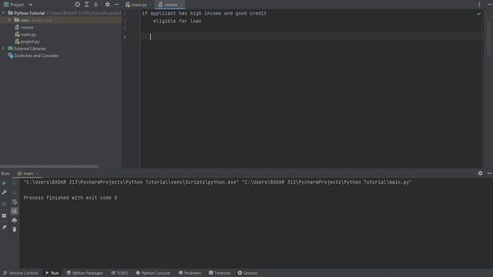This screenshot has height=277, width=493.
Task: Clear console with trash icon
Action: click(15, 229)
